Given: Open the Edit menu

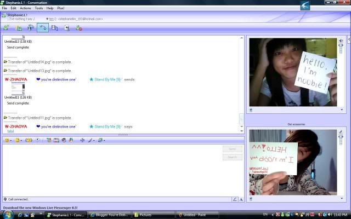Looking at the screenshot, I should (13, 8).
